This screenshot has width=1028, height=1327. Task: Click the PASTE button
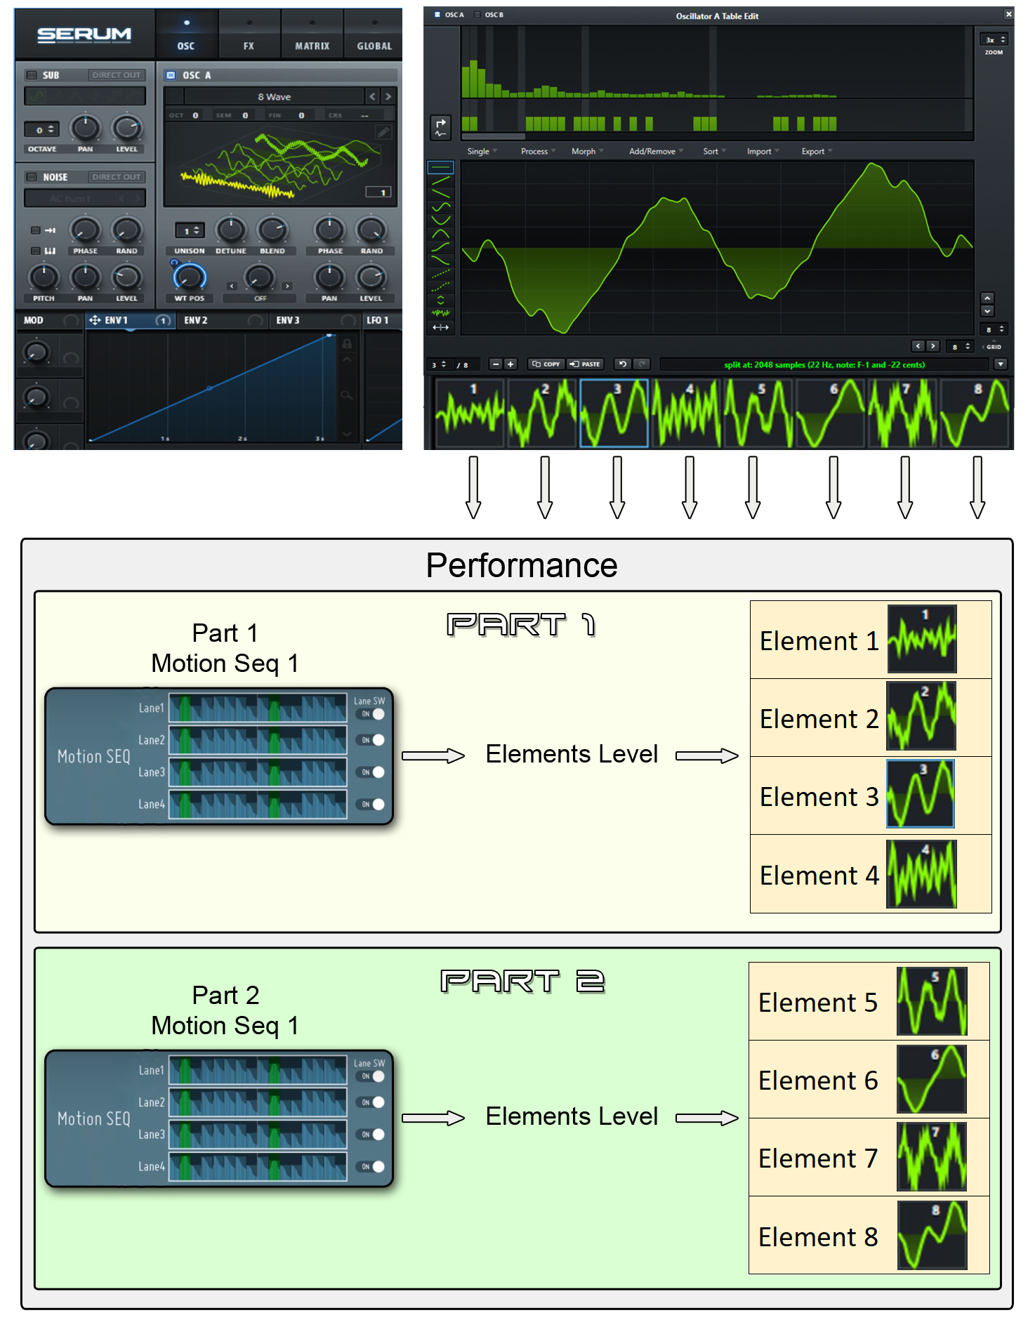[584, 364]
